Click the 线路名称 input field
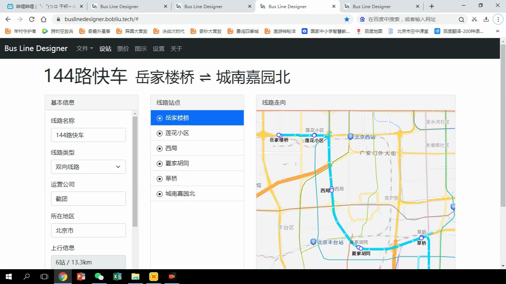 (88, 135)
